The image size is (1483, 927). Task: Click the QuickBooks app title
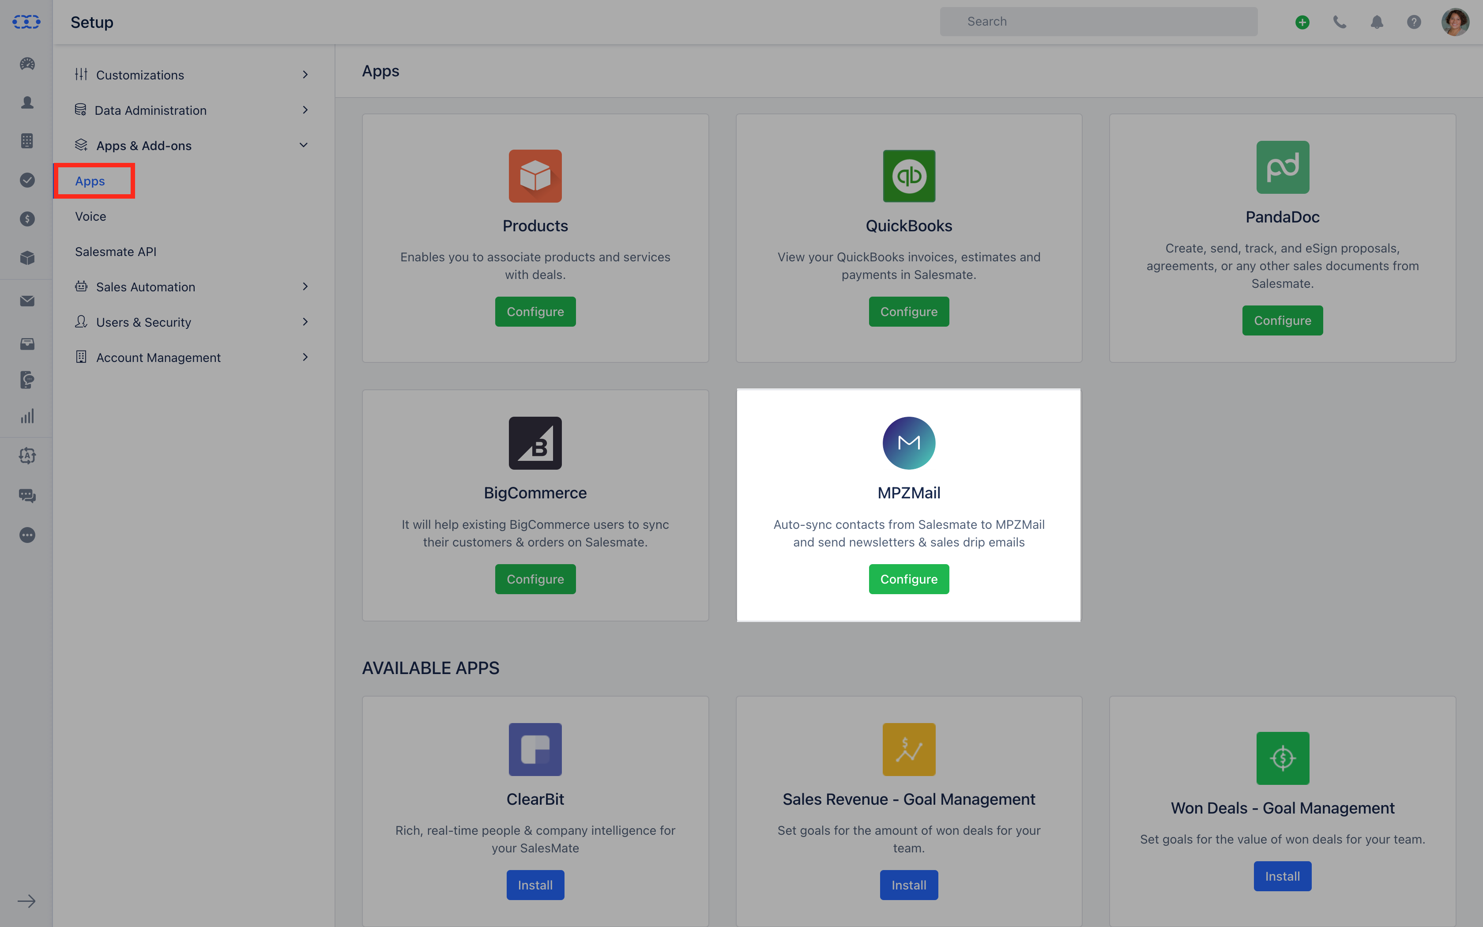[x=909, y=226]
